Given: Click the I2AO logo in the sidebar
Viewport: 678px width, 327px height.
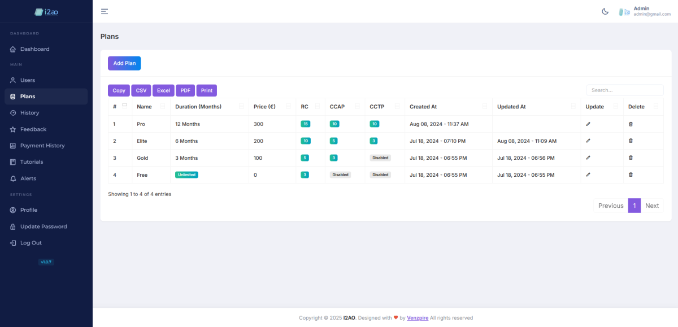Looking at the screenshot, I should 46,11.
